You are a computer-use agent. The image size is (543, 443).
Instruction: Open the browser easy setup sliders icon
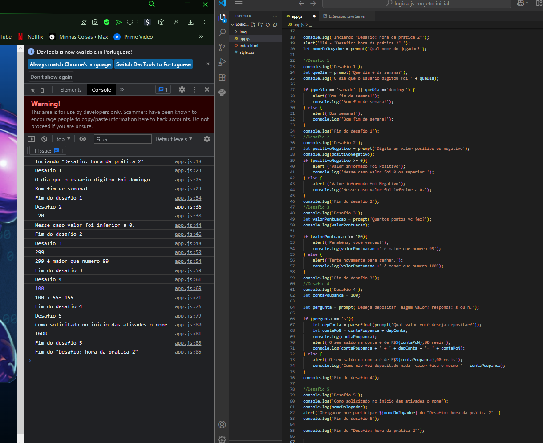(205, 22)
